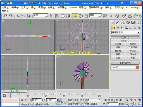143x107 pixels.
Task: Select the Systems category icon
Action: pyautogui.click(x=139, y=28)
